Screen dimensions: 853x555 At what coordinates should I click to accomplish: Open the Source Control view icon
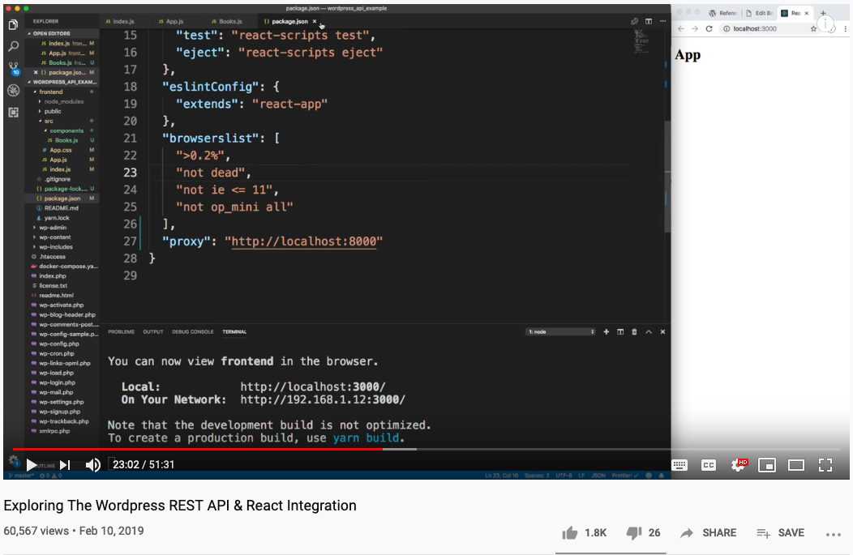point(13,69)
